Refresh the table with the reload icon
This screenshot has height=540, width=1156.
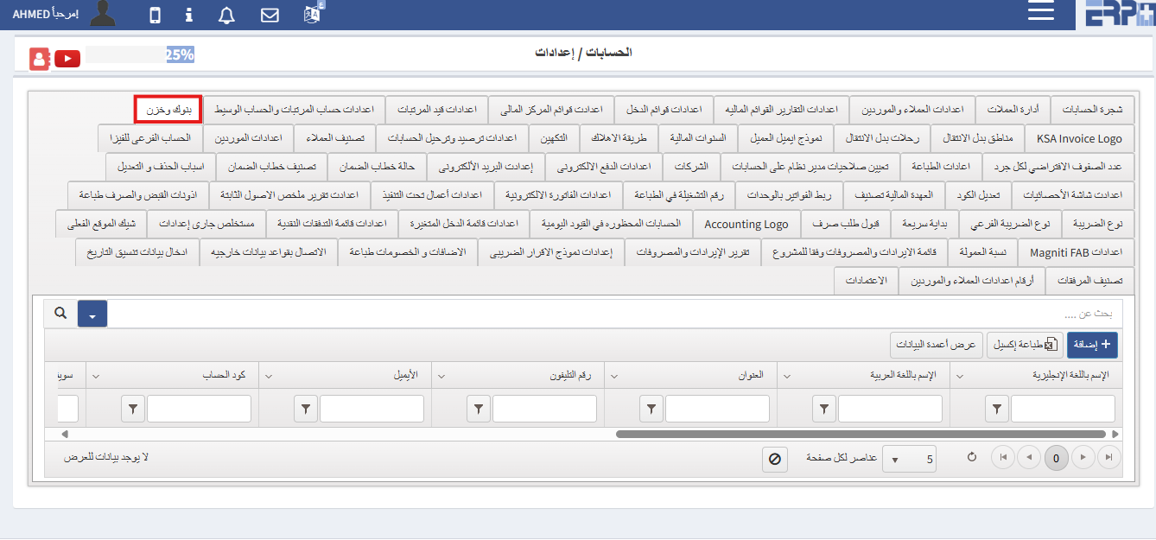[971, 457]
